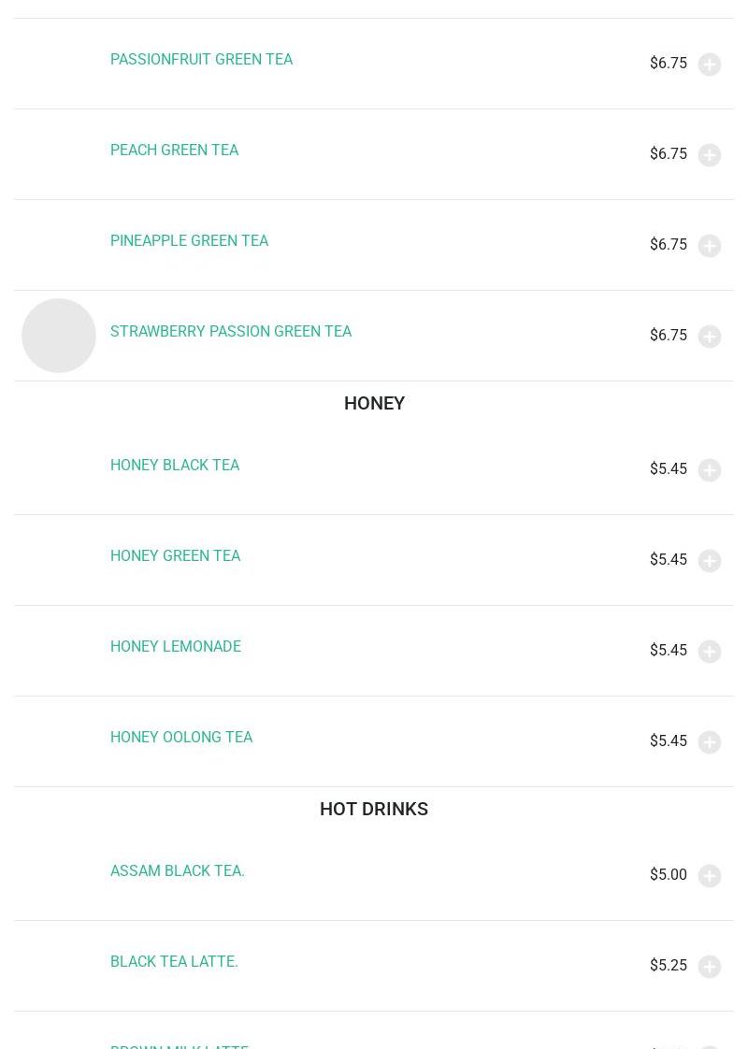Tap plus icon beside Pineapple Green Tea
The width and height of the screenshot is (748, 1049).
click(x=709, y=246)
